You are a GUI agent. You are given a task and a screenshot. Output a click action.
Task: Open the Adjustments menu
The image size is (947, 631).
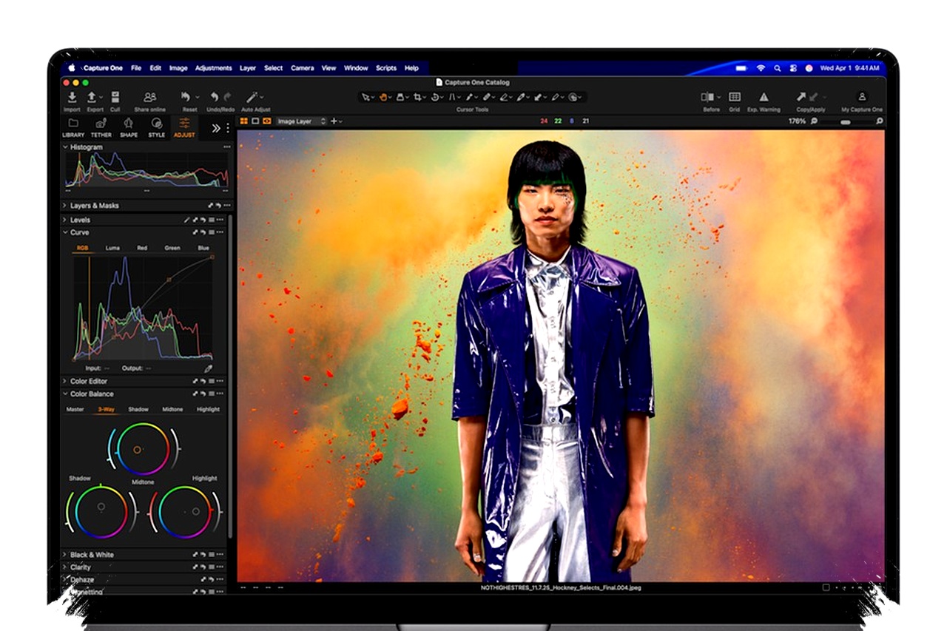(x=213, y=68)
